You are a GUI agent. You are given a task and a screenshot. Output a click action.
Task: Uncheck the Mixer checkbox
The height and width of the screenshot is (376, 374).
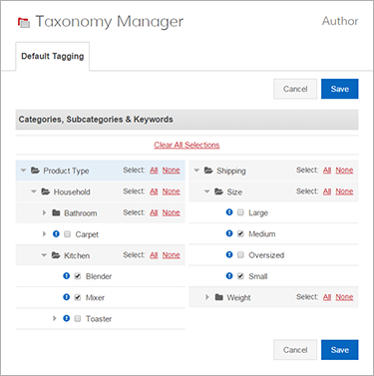[78, 297]
